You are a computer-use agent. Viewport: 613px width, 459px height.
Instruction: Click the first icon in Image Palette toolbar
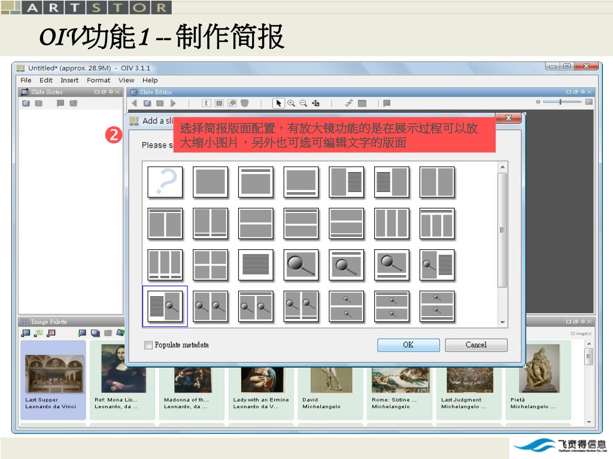[x=25, y=333]
